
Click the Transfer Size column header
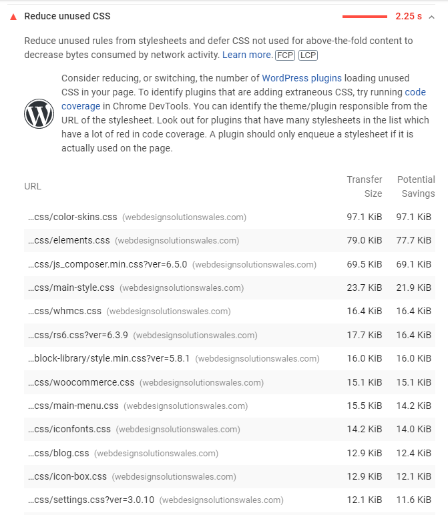click(x=365, y=186)
